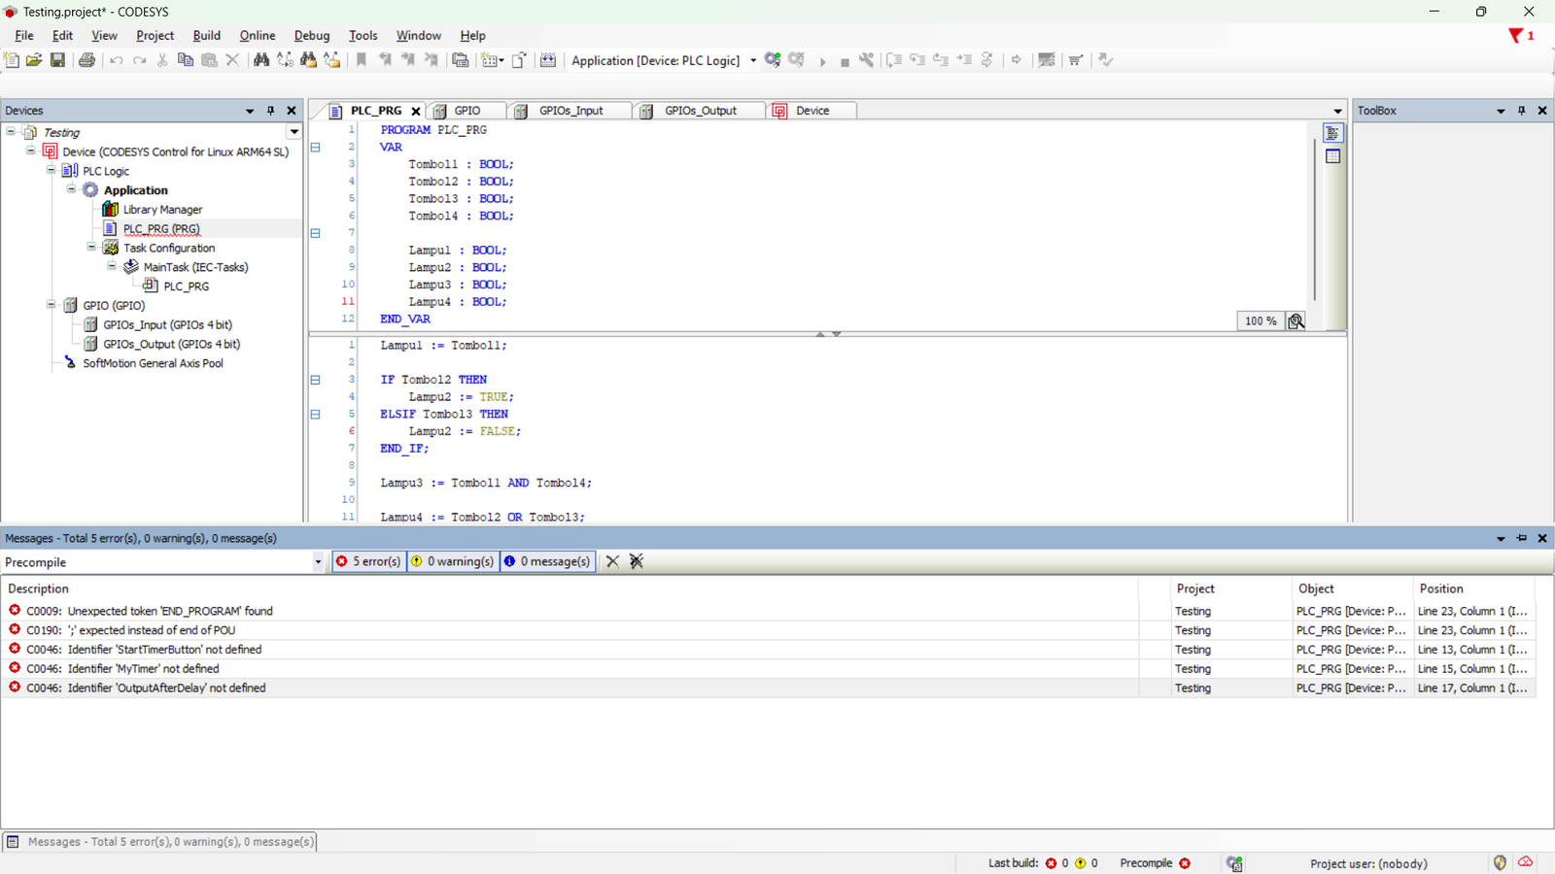
Task: Click the Print icon
Action: tap(87, 59)
